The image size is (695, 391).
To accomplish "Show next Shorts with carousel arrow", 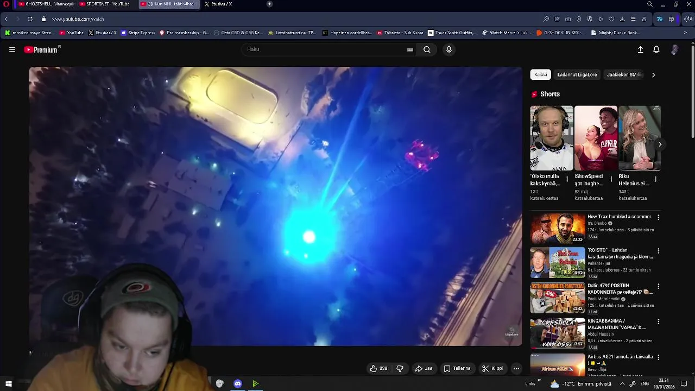I will (660, 144).
